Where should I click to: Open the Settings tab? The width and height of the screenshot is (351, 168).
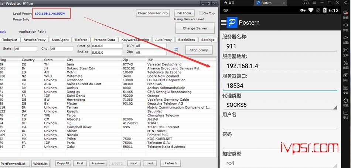click(x=208, y=40)
